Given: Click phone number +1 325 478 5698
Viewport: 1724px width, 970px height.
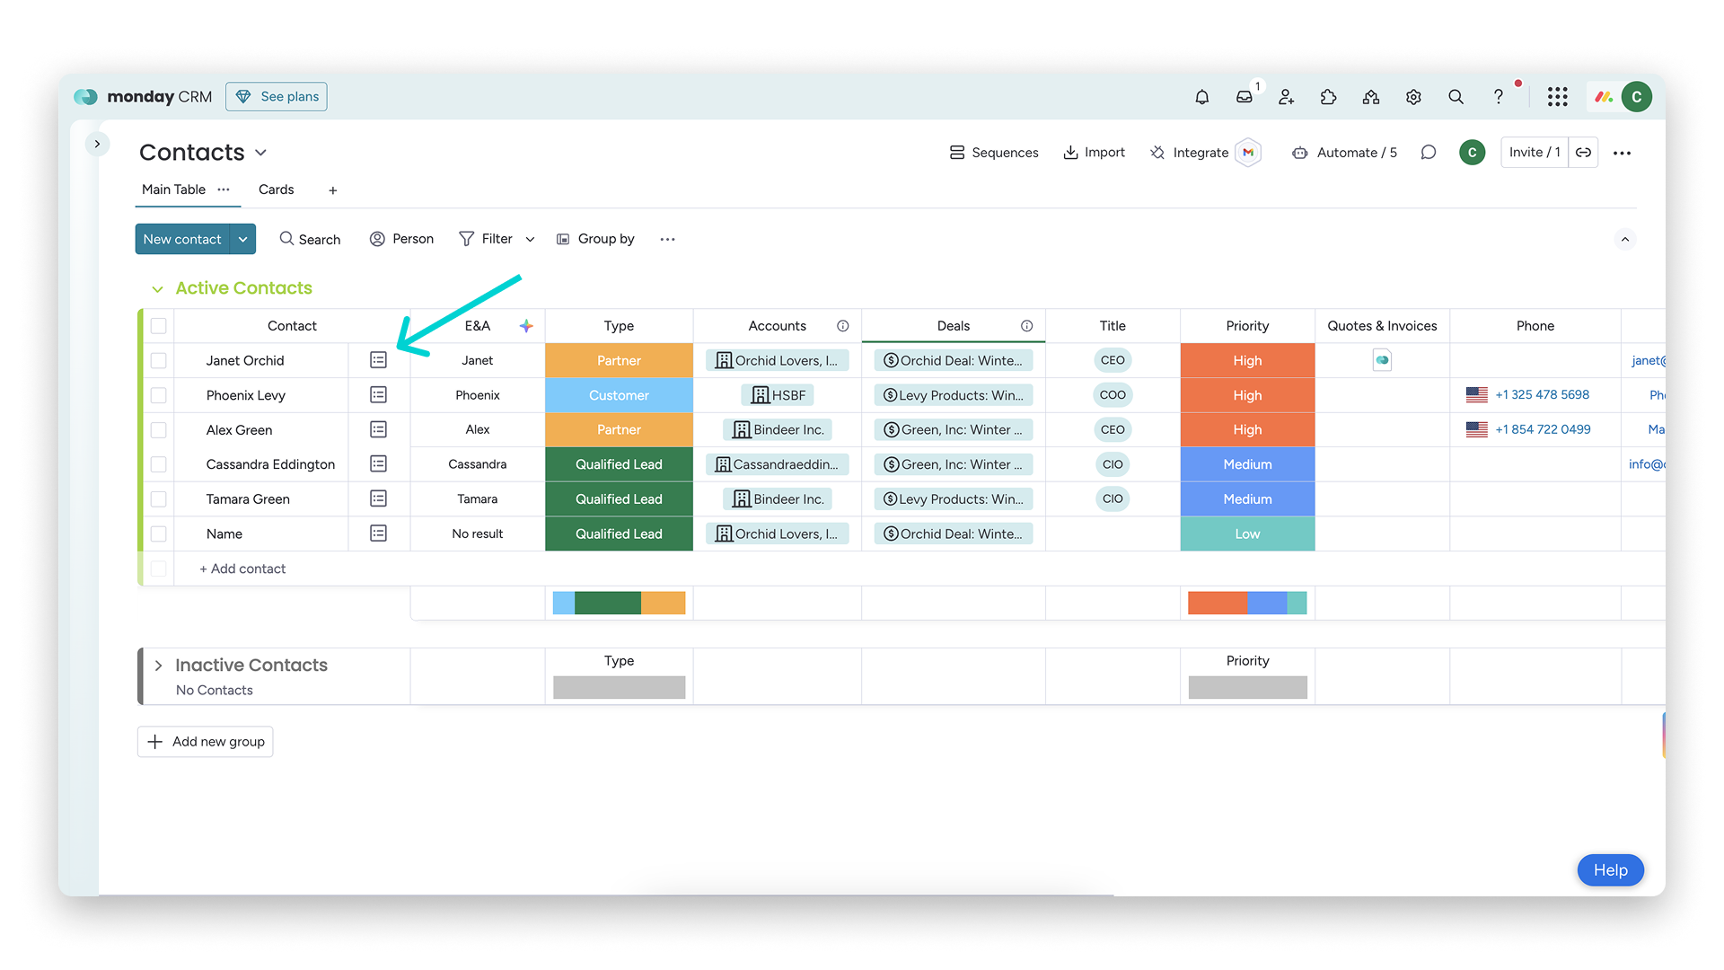Looking at the screenshot, I should click(1542, 395).
